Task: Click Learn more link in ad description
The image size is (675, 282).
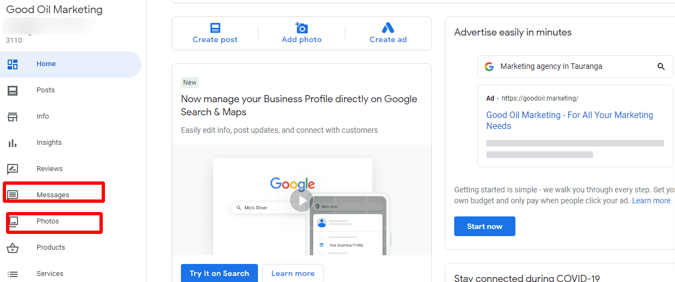Action: 651,201
